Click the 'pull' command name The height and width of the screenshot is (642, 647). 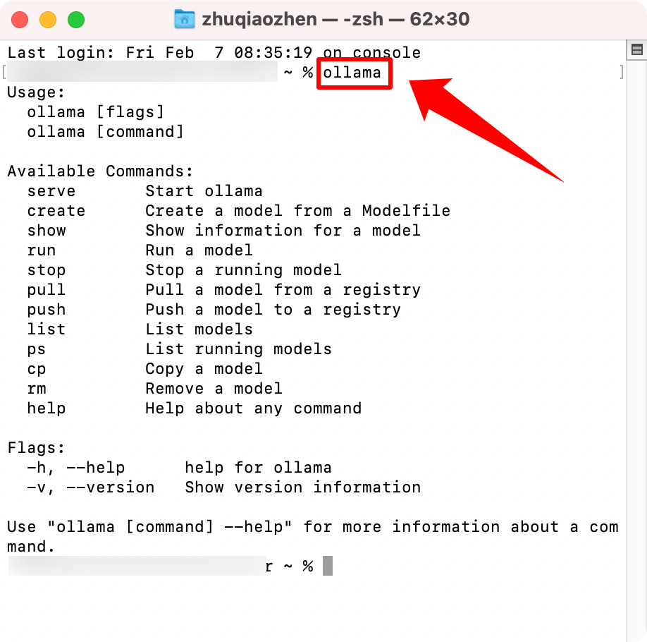pos(47,289)
